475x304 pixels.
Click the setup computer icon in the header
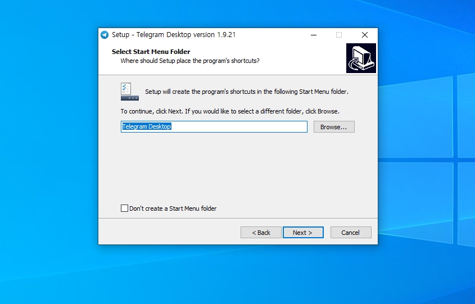(x=361, y=58)
